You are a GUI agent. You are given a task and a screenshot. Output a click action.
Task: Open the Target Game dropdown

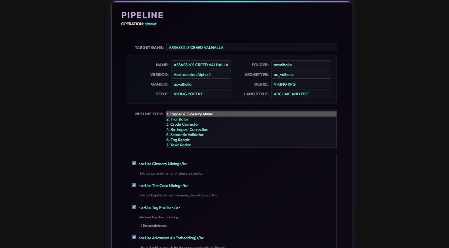252,47
